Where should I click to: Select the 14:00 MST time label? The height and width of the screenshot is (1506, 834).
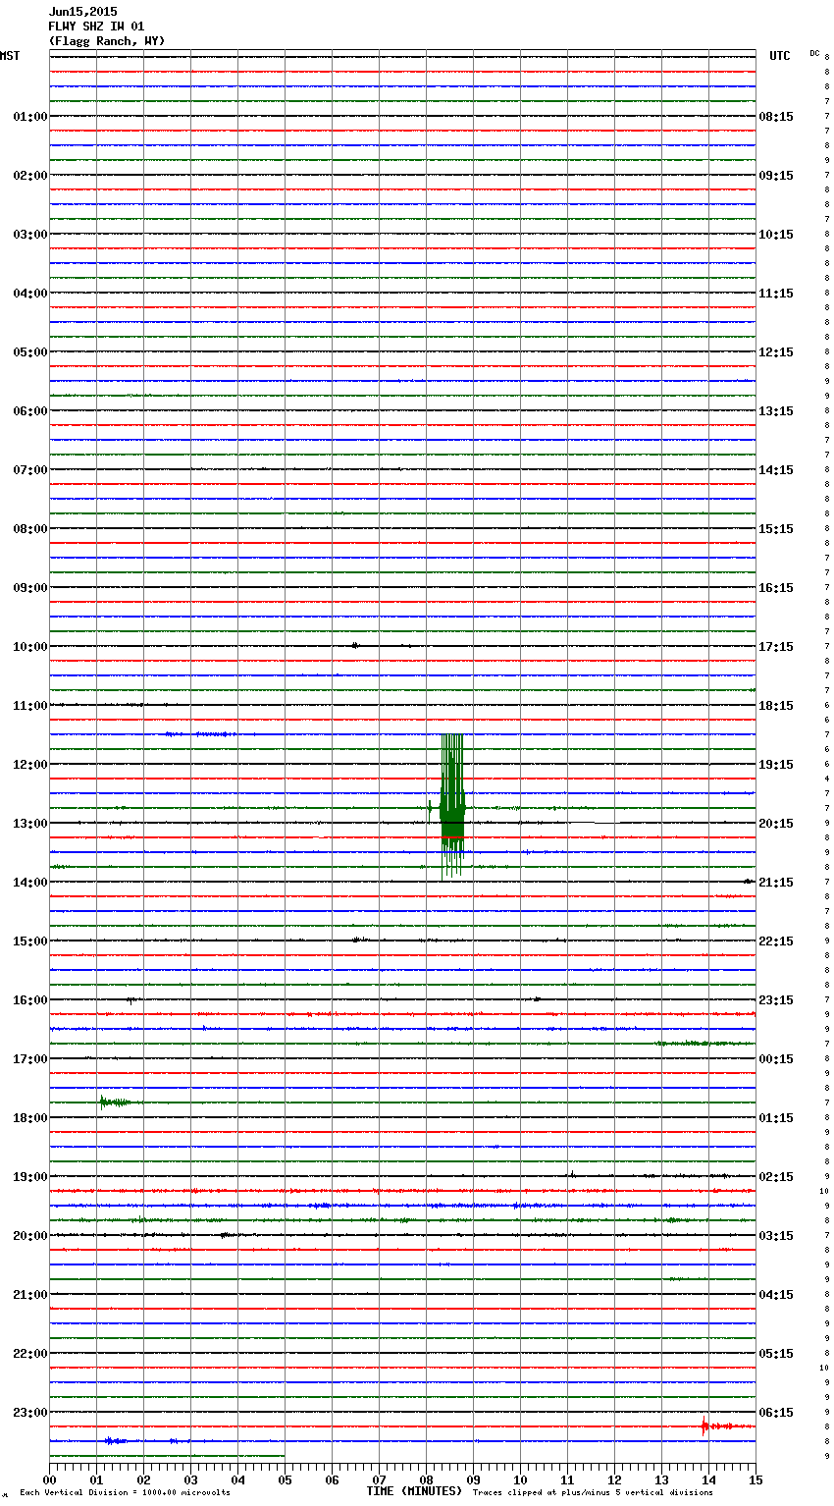(x=29, y=883)
